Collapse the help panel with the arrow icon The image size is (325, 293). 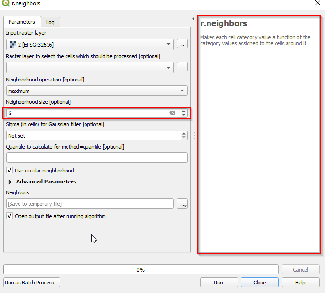pos(193,19)
